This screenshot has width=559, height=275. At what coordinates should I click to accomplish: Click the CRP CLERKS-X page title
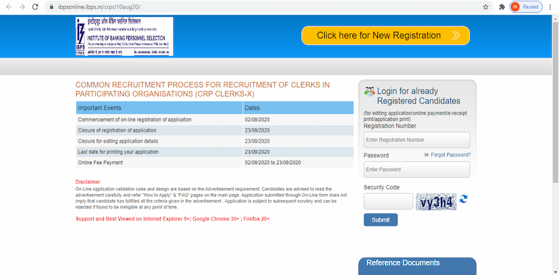click(203, 89)
